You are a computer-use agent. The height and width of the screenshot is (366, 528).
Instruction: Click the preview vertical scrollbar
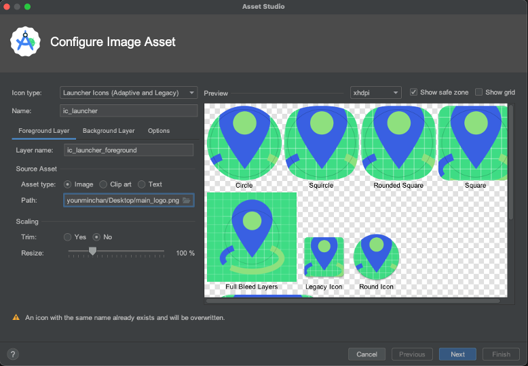(511, 162)
